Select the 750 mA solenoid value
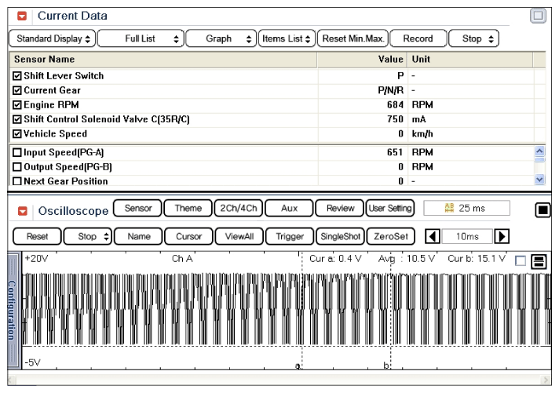Image resolution: width=559 pixels, height=393 pixels. coord(395,119)
